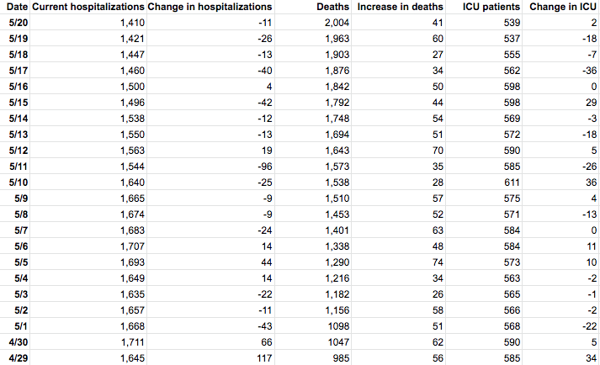Select the 1,711 current hospitalizations cell
600x365 pixels.
tap(127, 341)
